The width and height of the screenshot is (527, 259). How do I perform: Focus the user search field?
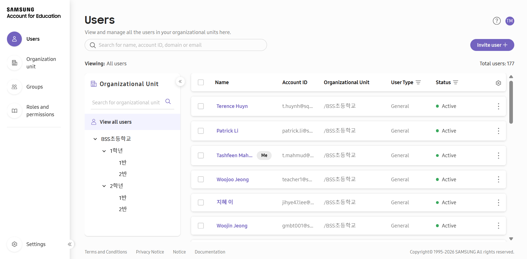[x=176, y=45]
